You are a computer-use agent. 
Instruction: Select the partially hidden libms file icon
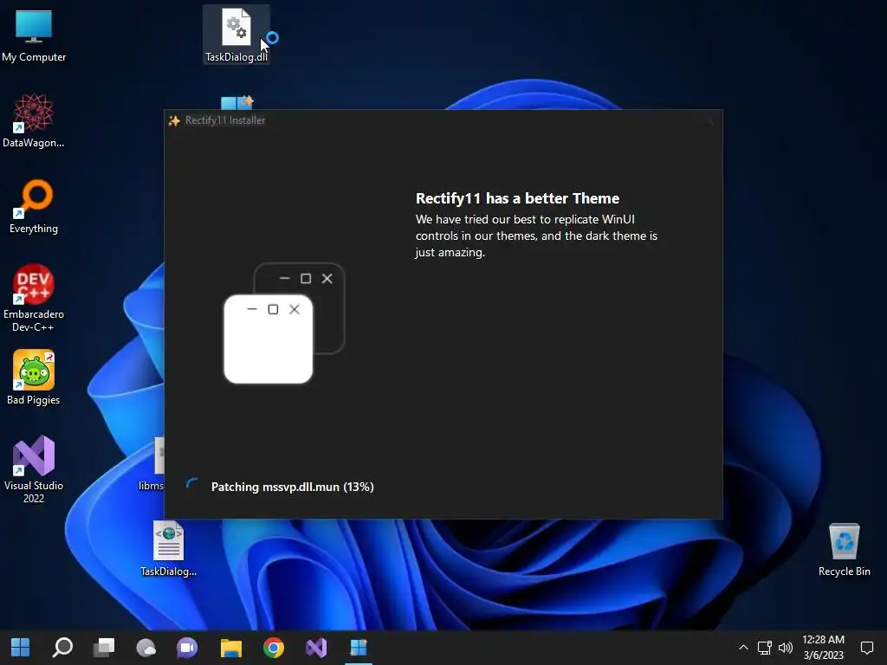pos(152,464)
